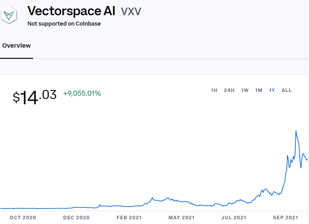Click the +9,055.01% percentage change
Image resolution: width=309 pixels, height=224 pixels.
point(82,94)
